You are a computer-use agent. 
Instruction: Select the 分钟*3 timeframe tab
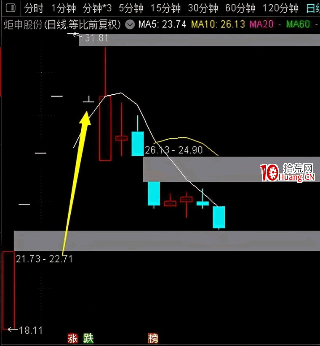click(97, 8)
